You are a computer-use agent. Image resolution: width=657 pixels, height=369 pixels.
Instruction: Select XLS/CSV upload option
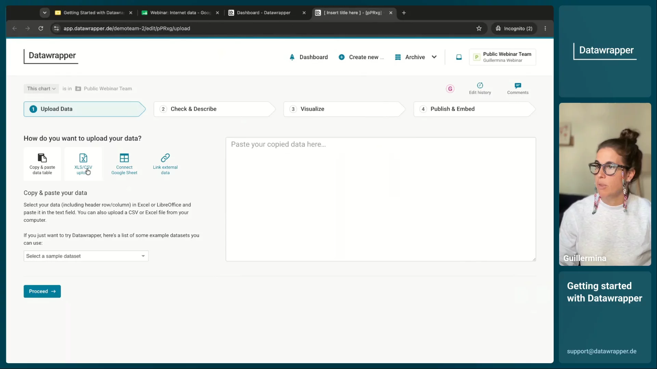83,164
